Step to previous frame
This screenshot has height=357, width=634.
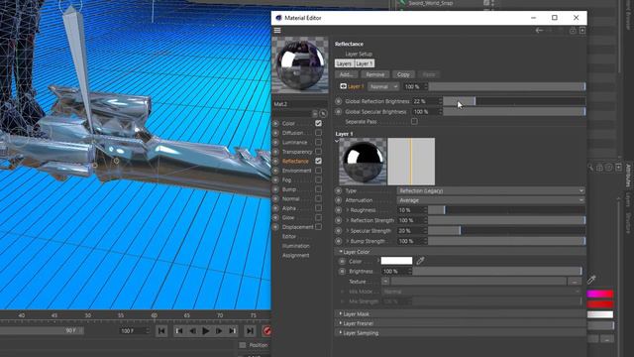pyautogui.click(x=192, y=331)
